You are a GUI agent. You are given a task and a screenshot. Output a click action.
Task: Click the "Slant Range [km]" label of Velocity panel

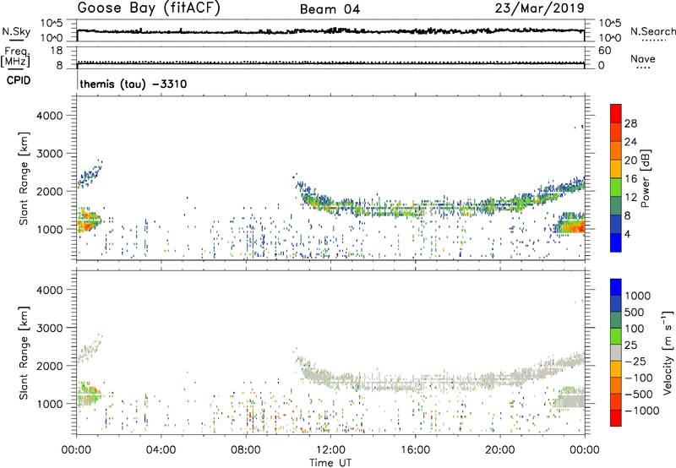(24, 352)
